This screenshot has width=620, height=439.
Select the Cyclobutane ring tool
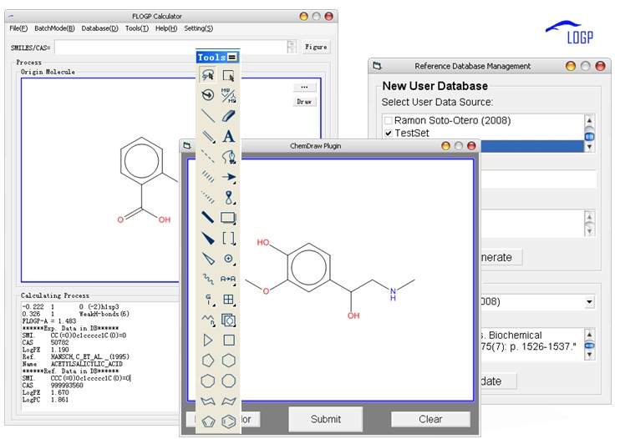229,340
